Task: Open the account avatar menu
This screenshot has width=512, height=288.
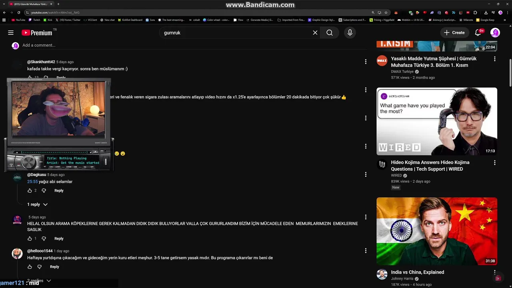Action: click(x=495, y=33)
